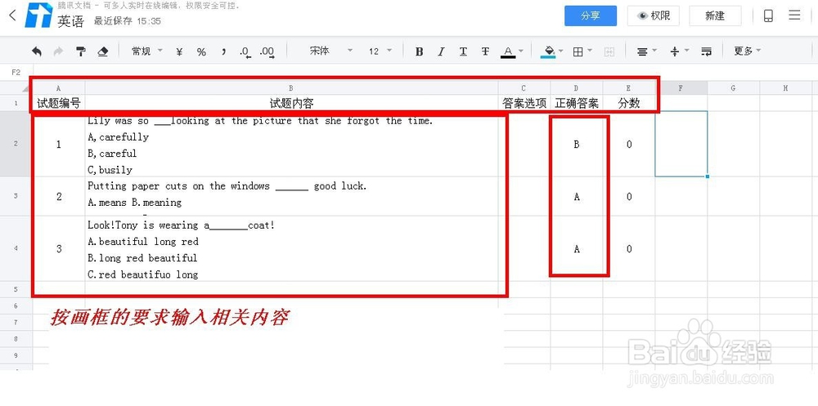Click the vertical align icon
This screenshot has height=406, width=818.
(x=675, y=51)
